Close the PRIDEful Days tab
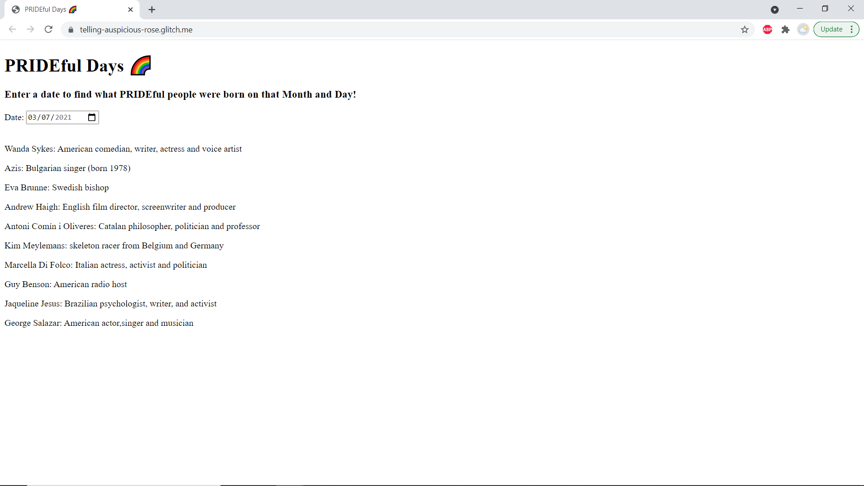Viewport: 864px width, 486px height. pyautogui.click(x=130, y=9)
